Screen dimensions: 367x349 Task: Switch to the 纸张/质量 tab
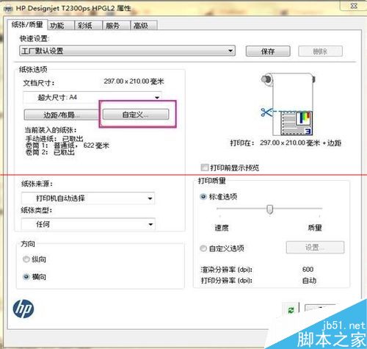(27, 24)
